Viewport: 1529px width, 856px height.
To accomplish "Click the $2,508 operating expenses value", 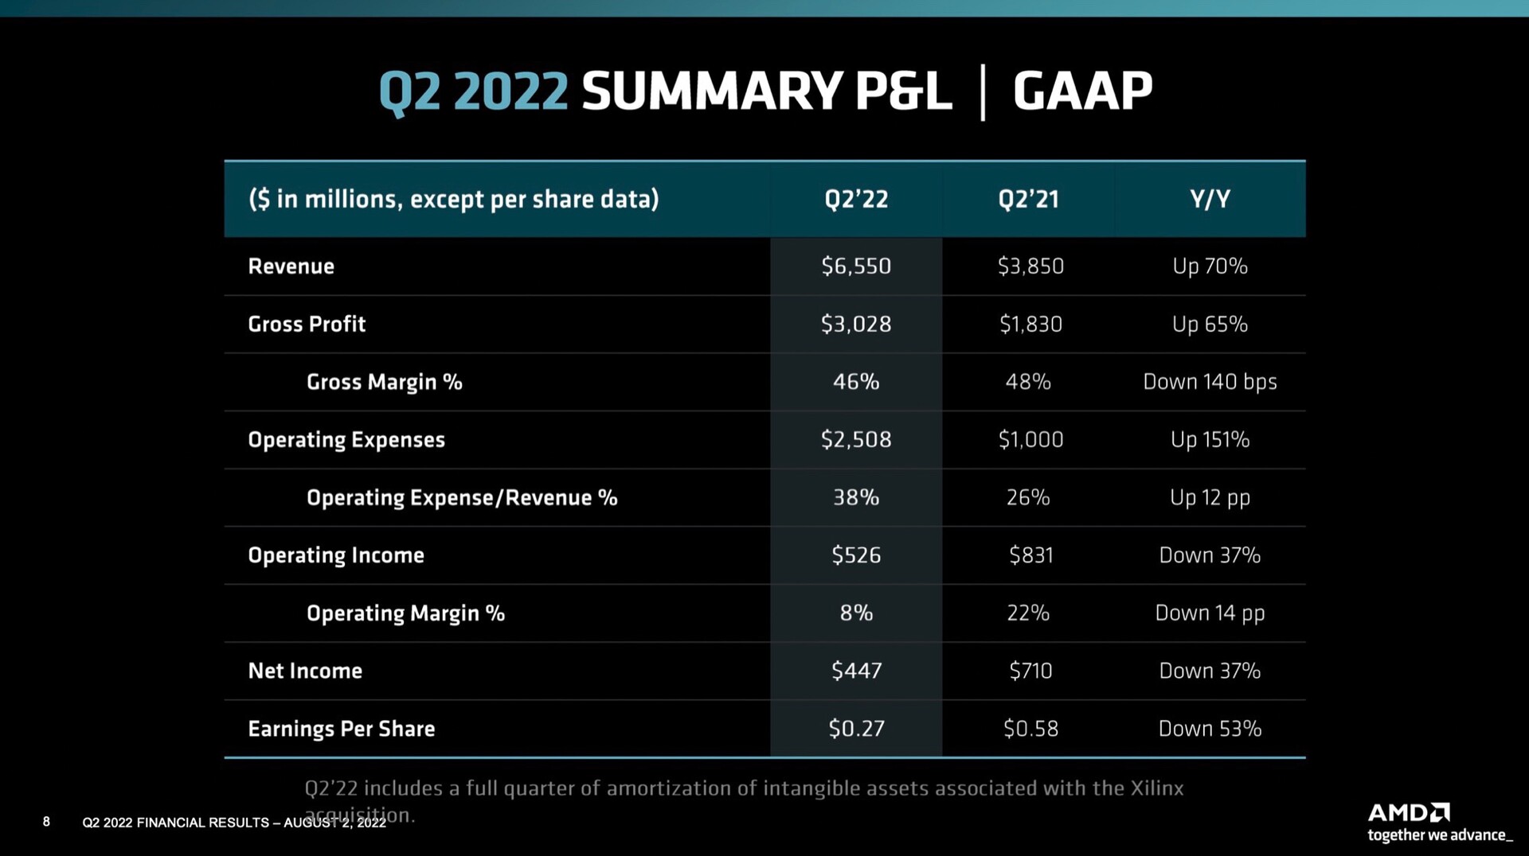I will [856, 440].
